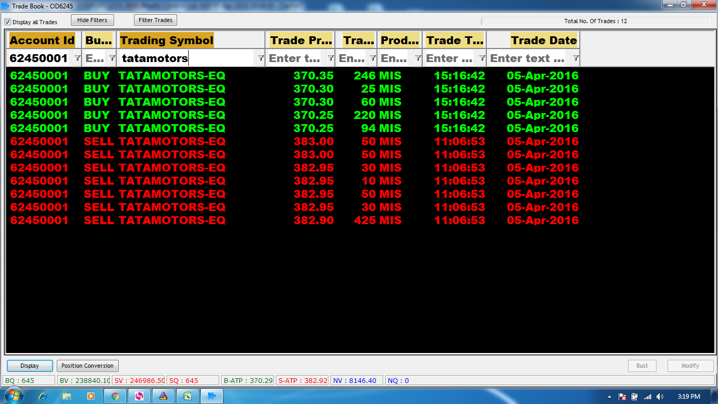Click the tatamotors symbol filter field
Viewport: 718px width, 404px height.
(x=187, y=58)
